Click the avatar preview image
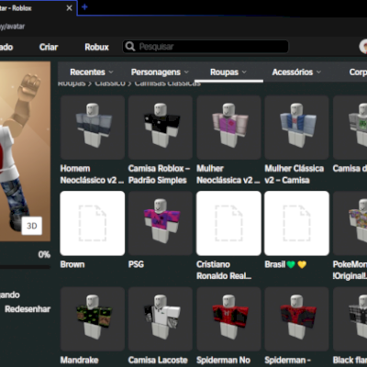 coord(25,151)
